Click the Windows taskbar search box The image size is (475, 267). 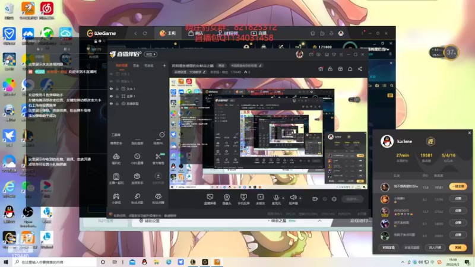pyautogui.click(x=55, y=262)
